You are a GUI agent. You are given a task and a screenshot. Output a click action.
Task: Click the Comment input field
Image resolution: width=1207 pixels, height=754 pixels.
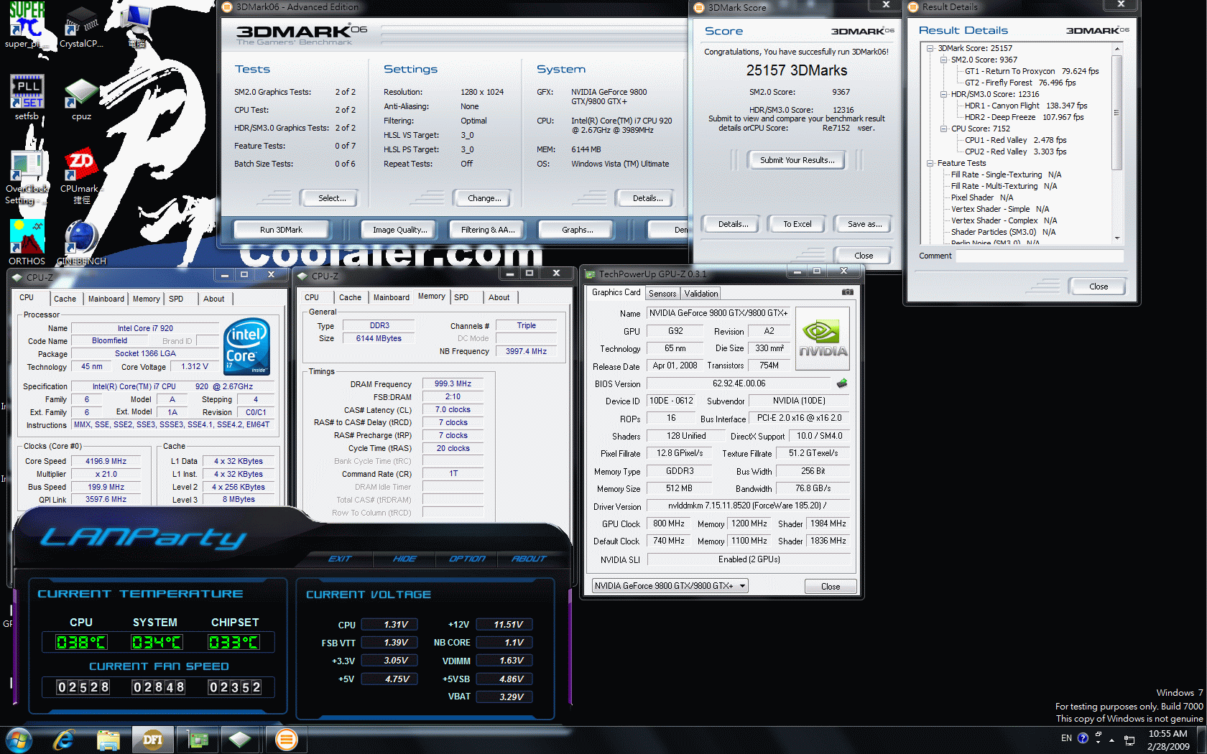(x=1040, y=256)
